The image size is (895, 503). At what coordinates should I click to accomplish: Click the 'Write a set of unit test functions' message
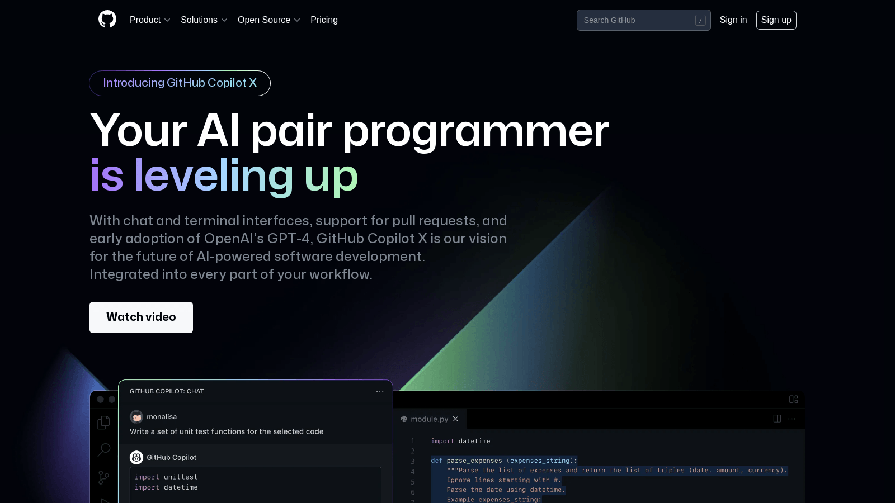pyautogui.click(x=227, y=431)
